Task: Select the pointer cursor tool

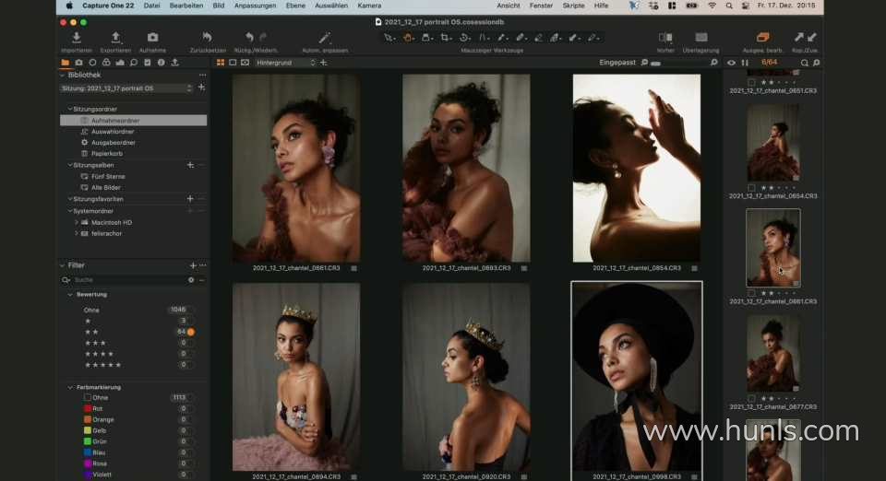Action: (x=389, y=37)
